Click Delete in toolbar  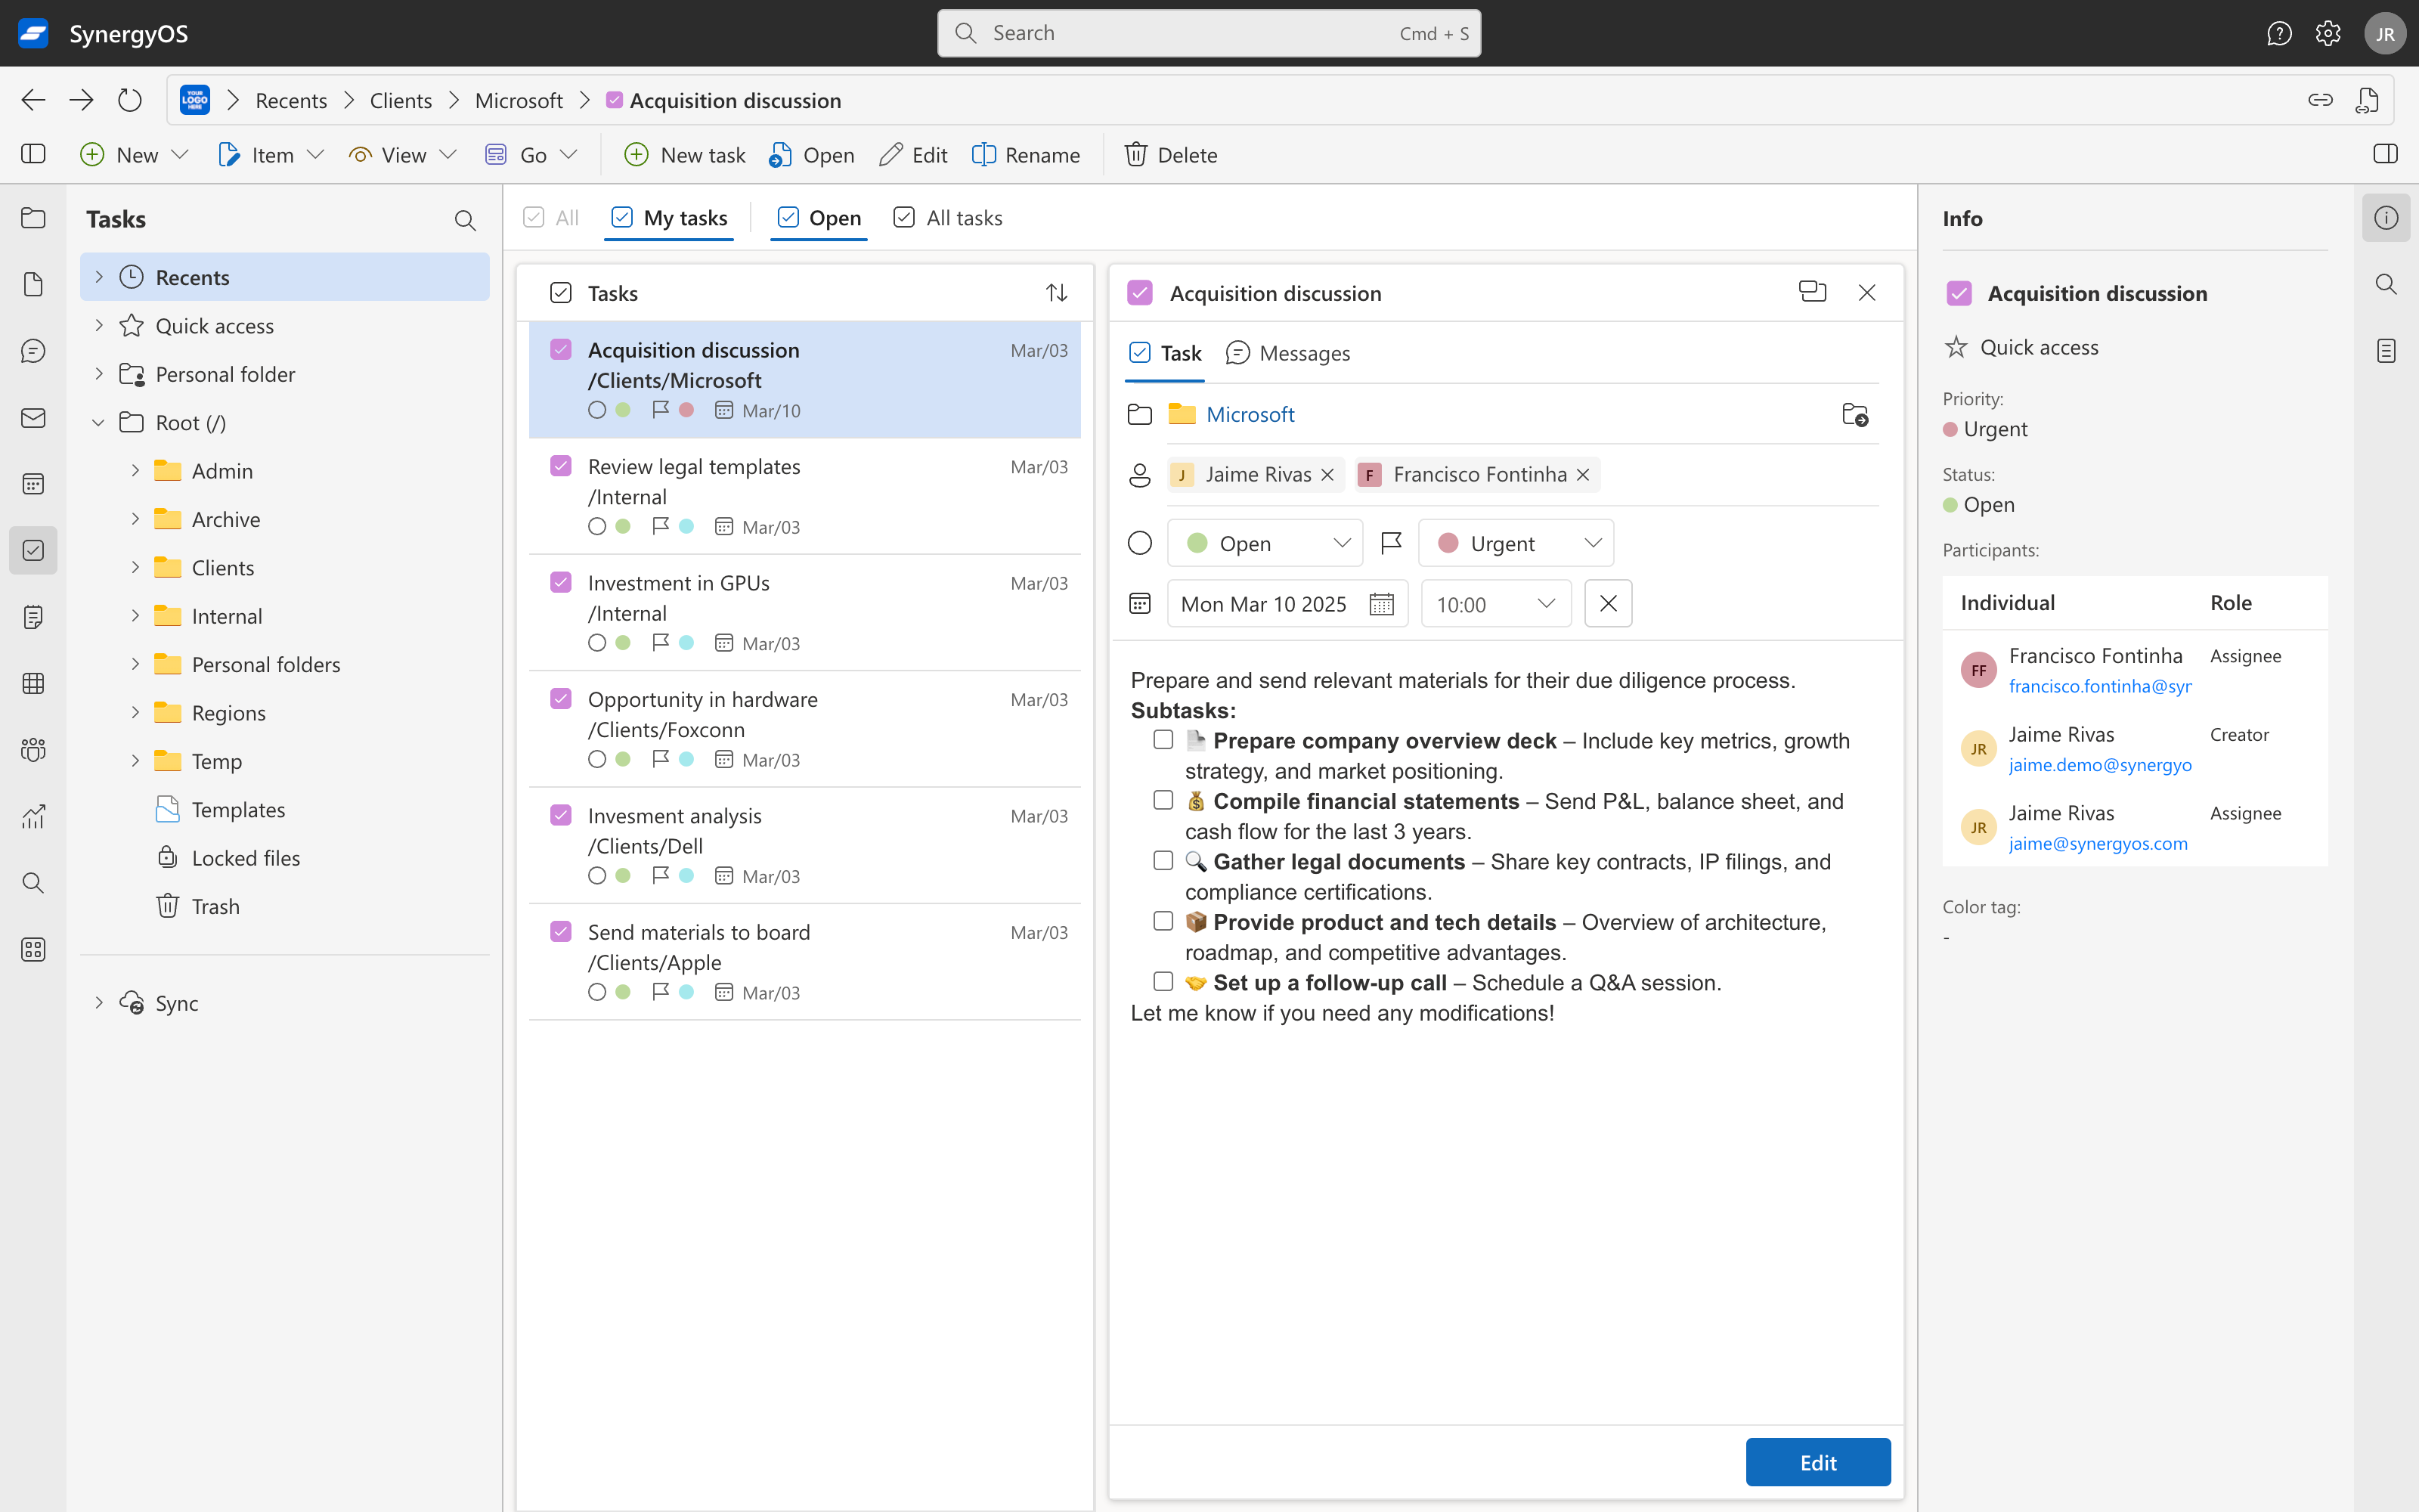point(1170,154)
